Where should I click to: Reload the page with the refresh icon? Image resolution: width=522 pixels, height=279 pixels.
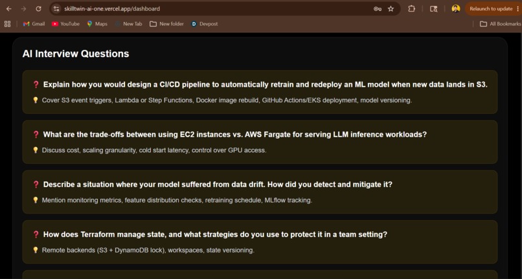38,9
